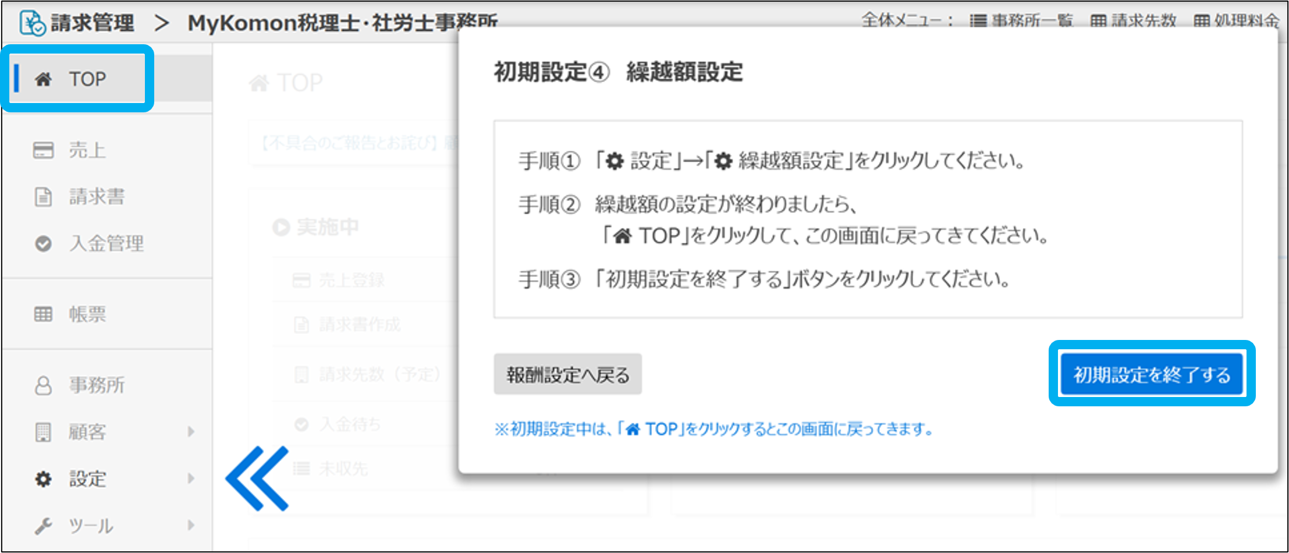Screen dimensions: 1289x553
Task: Click the 事務所 person icon
Action: coord(44,385)
